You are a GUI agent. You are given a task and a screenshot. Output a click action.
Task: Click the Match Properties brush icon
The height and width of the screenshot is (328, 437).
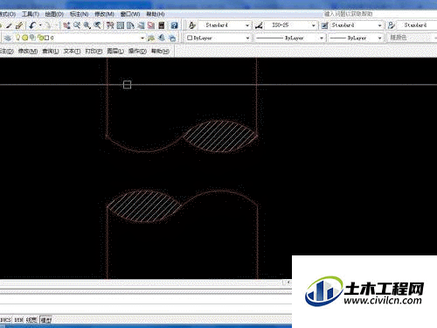(19, 25)
